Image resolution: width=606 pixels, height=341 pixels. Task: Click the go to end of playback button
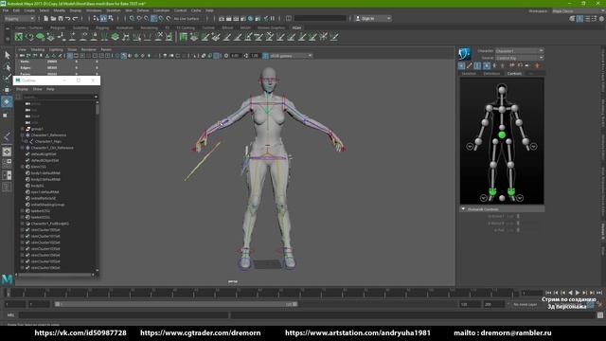point(599,293)
